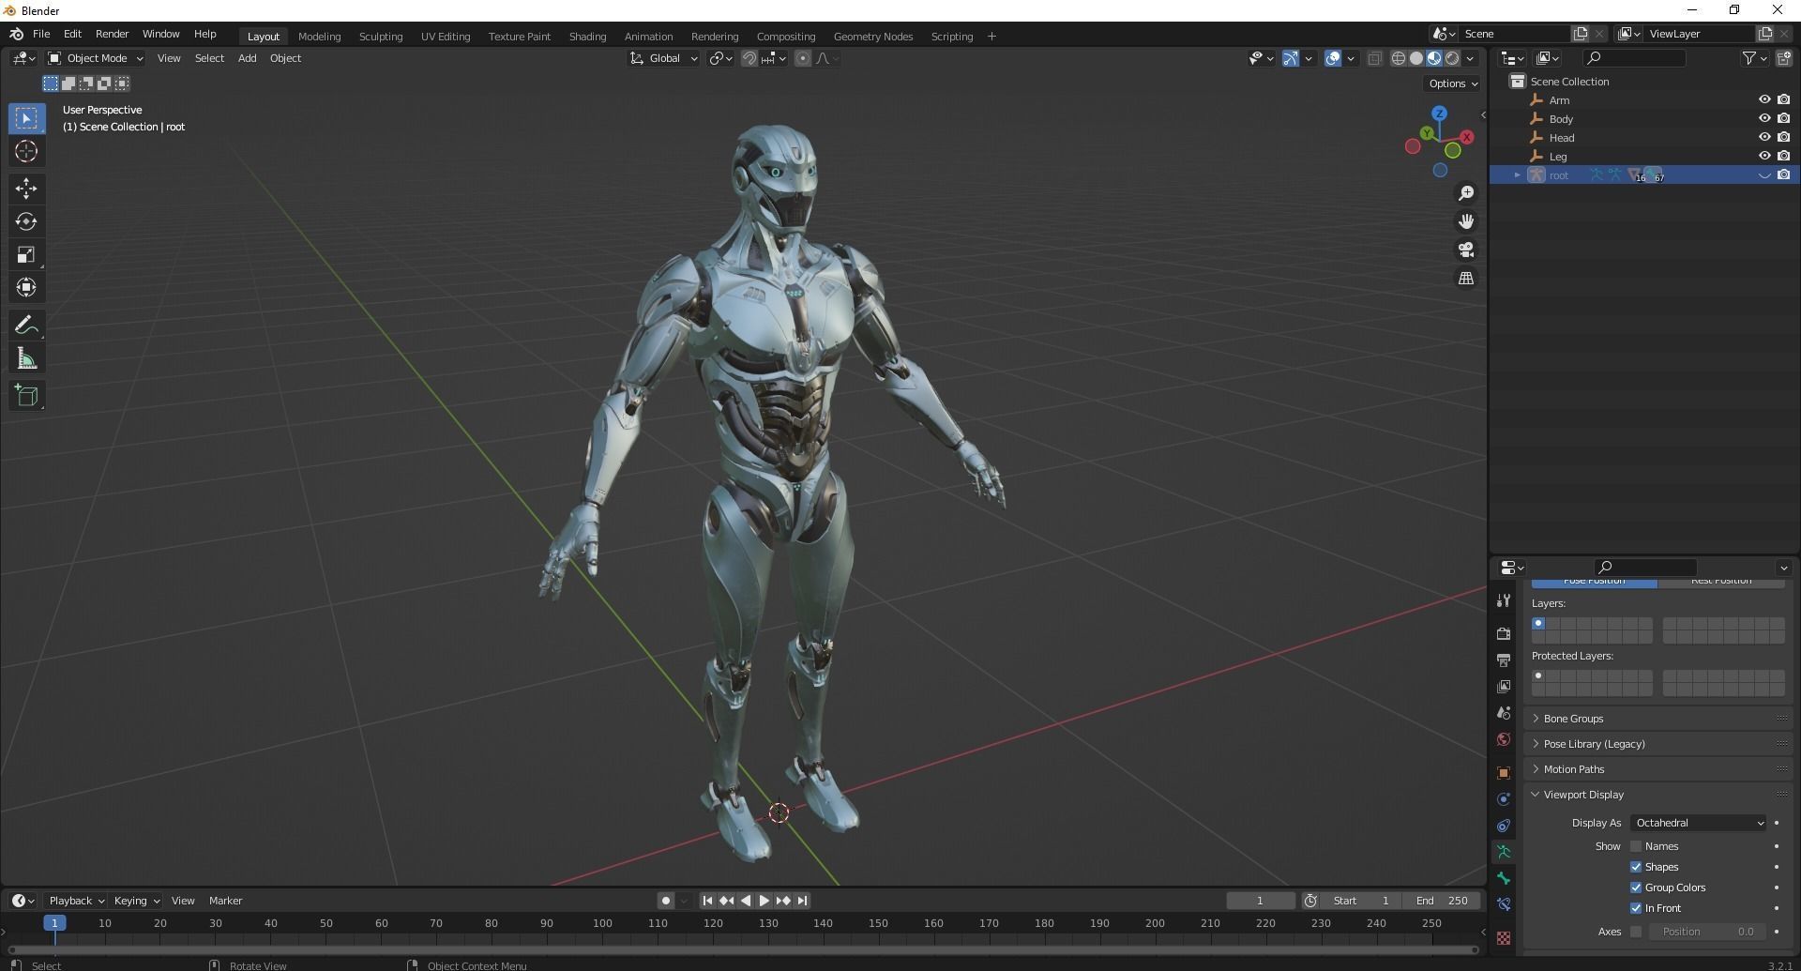Open the Bone properties tab
This screenshot has height=971, width=1801.
tap(1504, 878)
